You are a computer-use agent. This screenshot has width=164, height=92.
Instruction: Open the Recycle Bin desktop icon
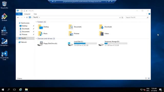coord(4,5)
